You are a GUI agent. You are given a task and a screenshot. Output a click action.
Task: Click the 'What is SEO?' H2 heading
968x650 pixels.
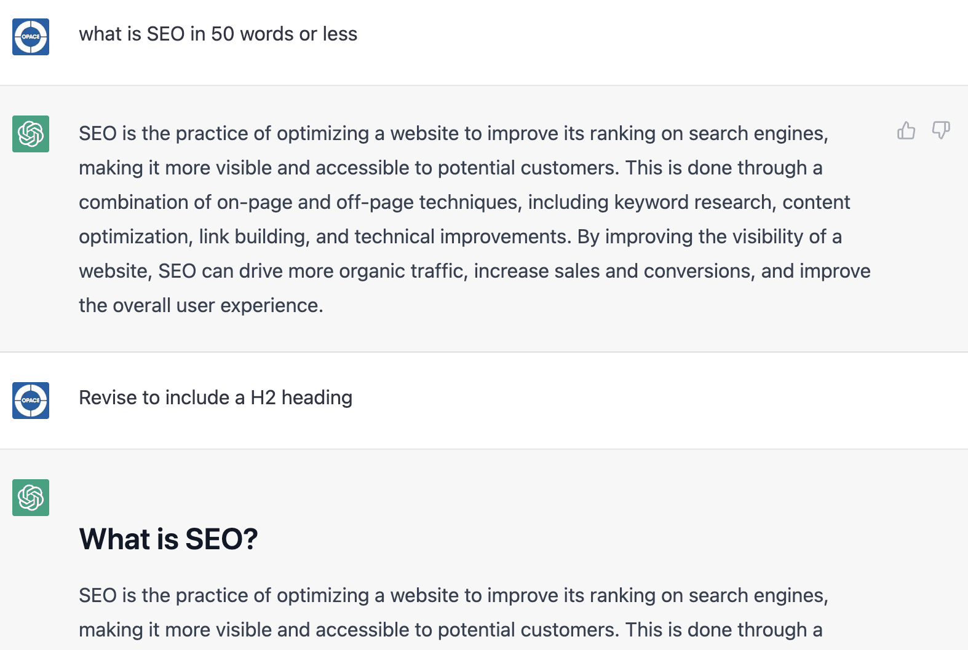tap(169, 539)
